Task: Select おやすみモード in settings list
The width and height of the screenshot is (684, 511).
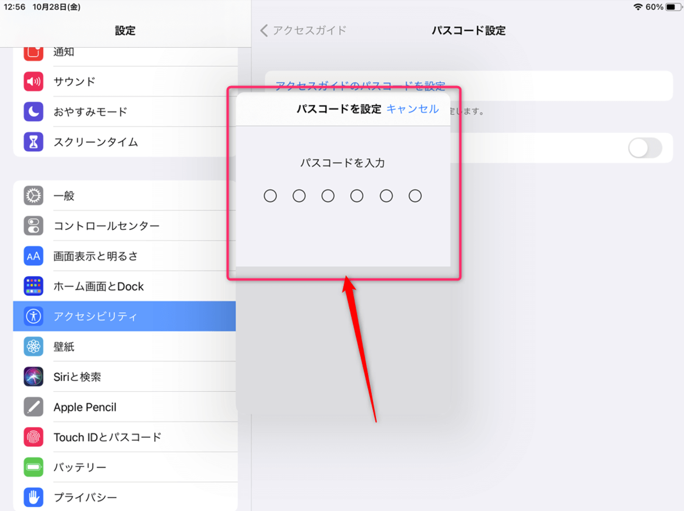Action: (x=124, y=112)
